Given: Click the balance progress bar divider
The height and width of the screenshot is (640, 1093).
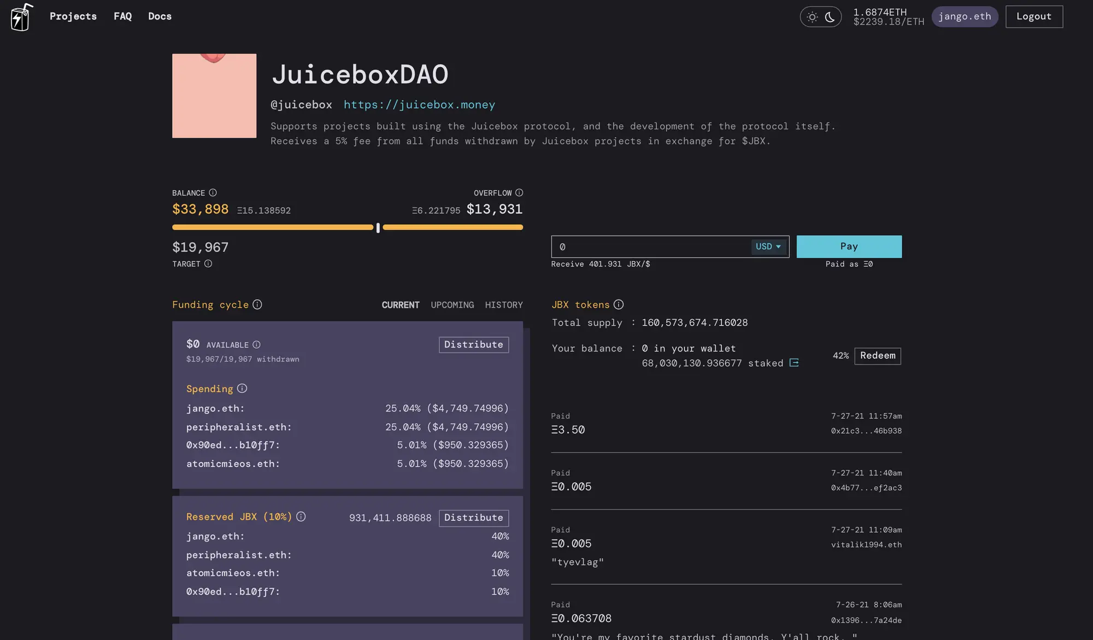Looking at the screenshot, I should [378, 227].
